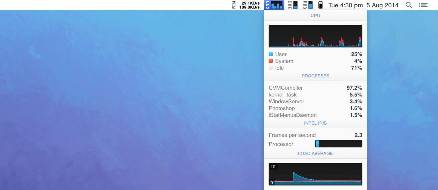Open Spotlight search magnifying glass
This screenshot has width=438, height=190.
point(409,5)
